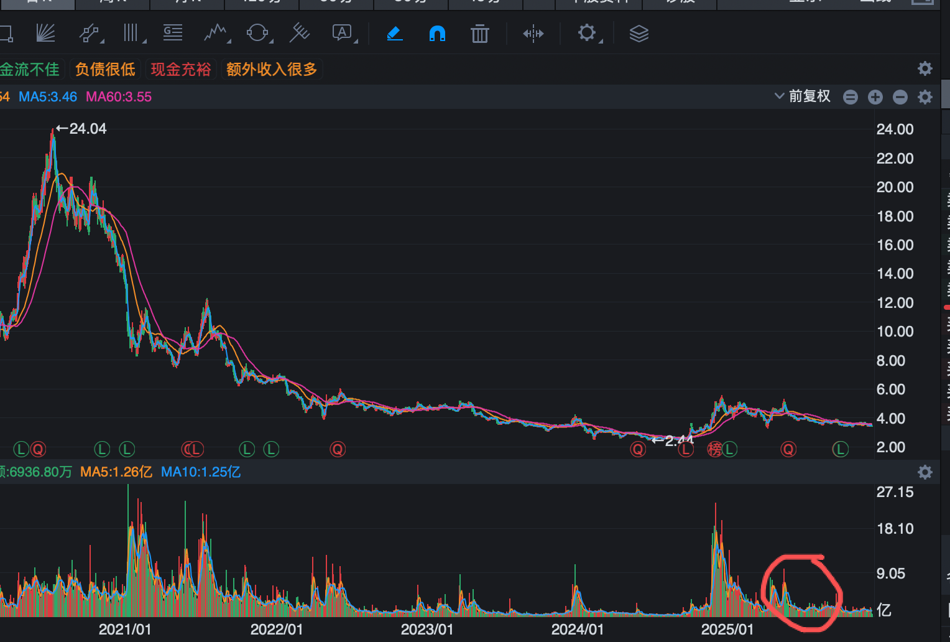950x642 pixels.
Task: Click the 负债很低 tag
Action: point(105,69)
